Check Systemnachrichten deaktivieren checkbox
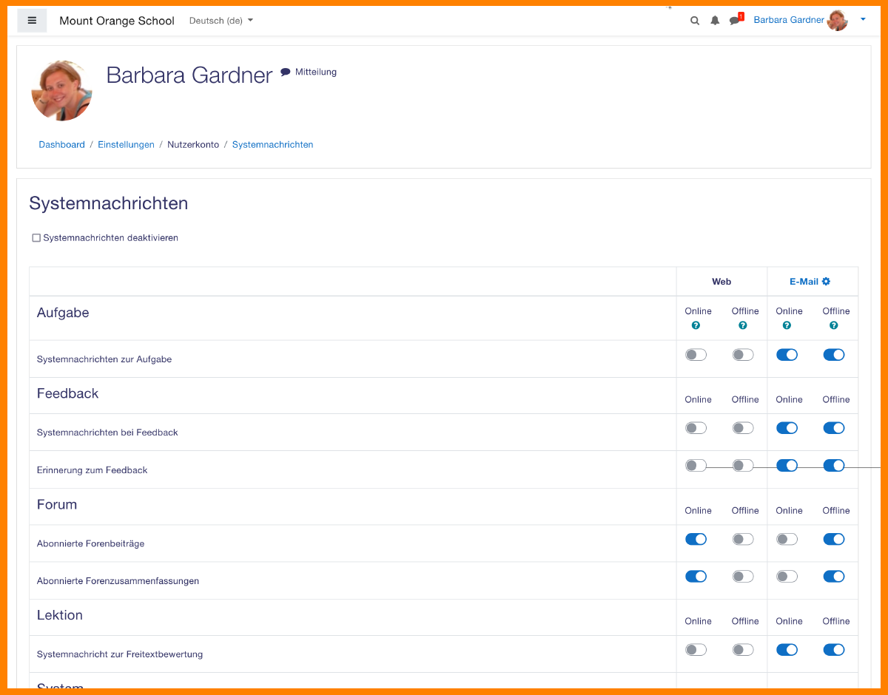The width and height of the screenshot is (888, 695). (x=36, y=238)
